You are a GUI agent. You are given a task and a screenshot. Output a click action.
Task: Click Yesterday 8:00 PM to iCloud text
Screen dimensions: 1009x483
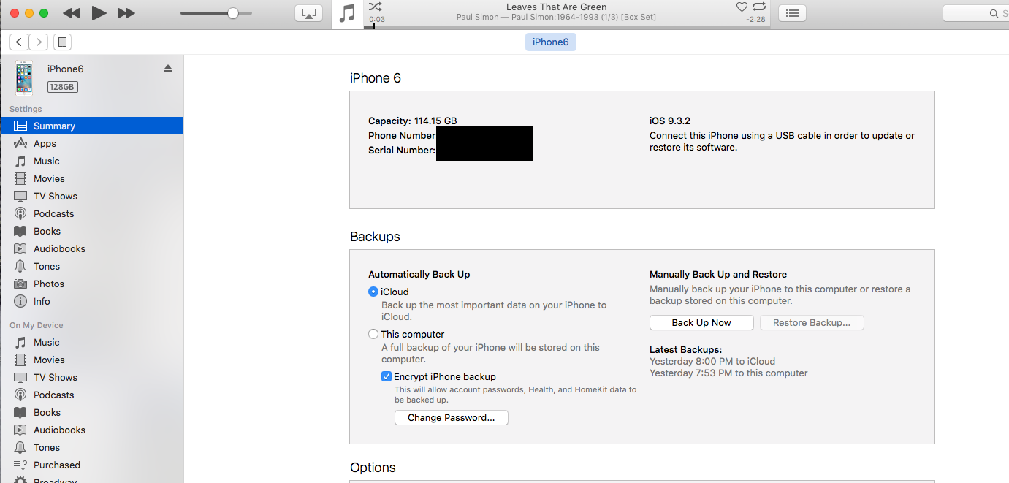[712, 361]
